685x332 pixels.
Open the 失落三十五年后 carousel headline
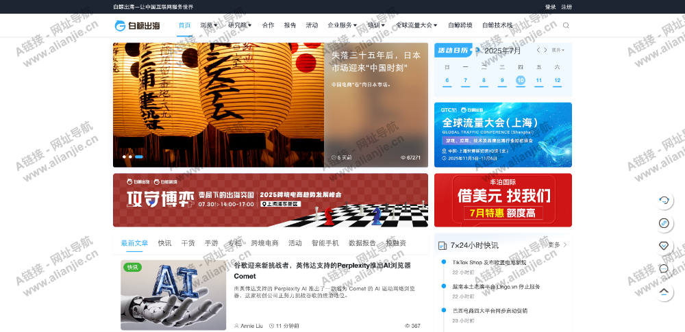point(376,62)
